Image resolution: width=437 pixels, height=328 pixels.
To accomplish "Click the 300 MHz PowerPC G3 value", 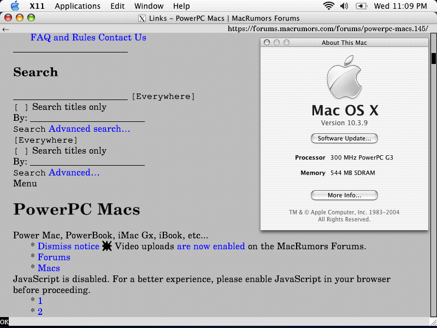I will tap(362, 157).
